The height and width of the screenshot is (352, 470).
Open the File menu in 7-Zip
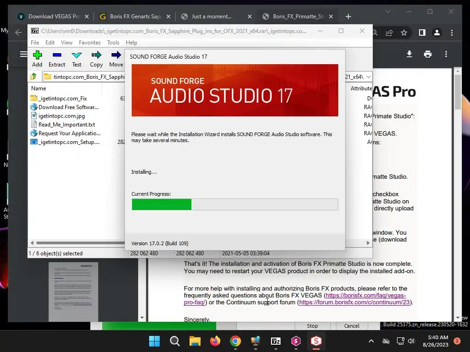[x=35, y=43]
